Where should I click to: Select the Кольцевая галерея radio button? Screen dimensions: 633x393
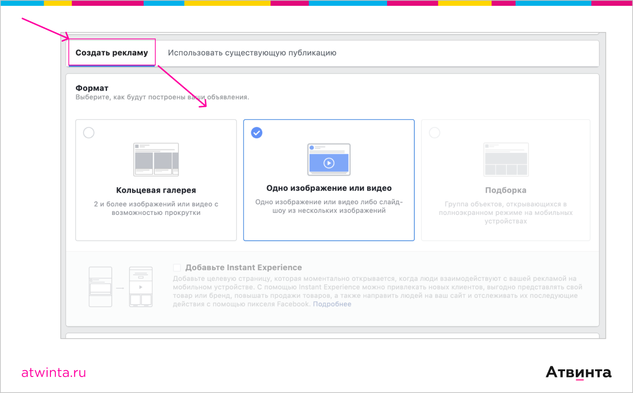click(89, 133)
